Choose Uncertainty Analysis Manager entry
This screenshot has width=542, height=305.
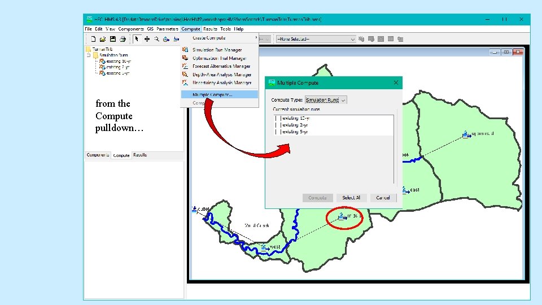pos(220,82)
